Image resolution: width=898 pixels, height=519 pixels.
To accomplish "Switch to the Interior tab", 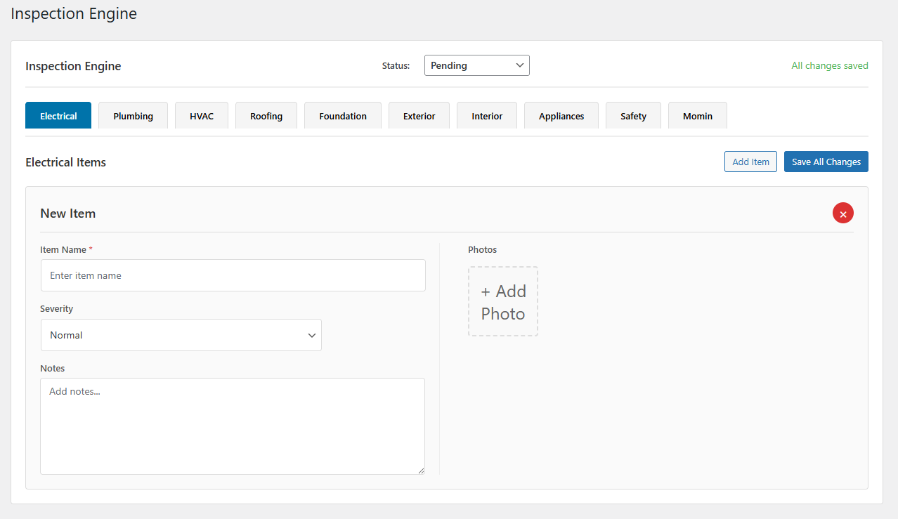I will tap(487, 116).
